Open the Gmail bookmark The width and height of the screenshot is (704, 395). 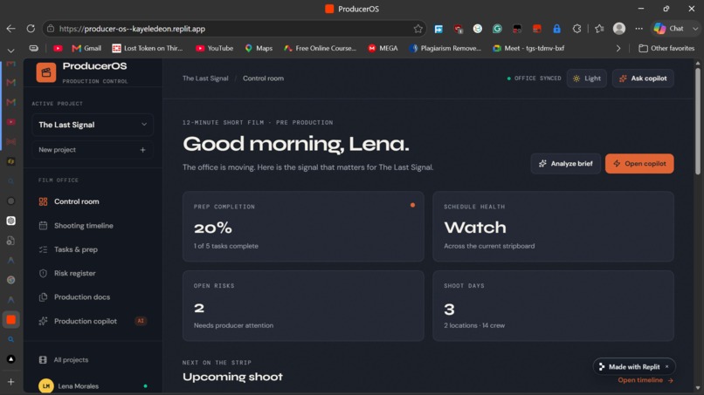click(x=86, y=48)
